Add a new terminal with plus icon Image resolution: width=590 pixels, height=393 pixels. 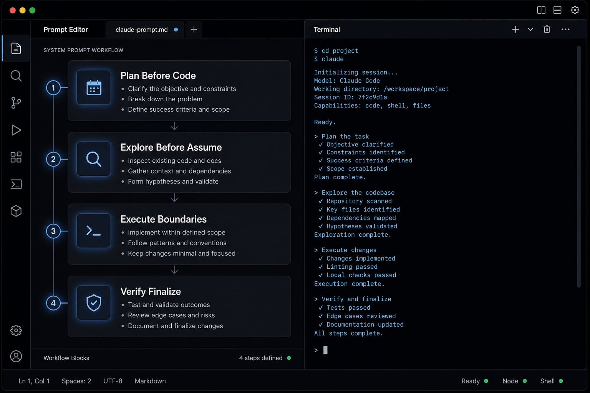click(x=515, y=29)
